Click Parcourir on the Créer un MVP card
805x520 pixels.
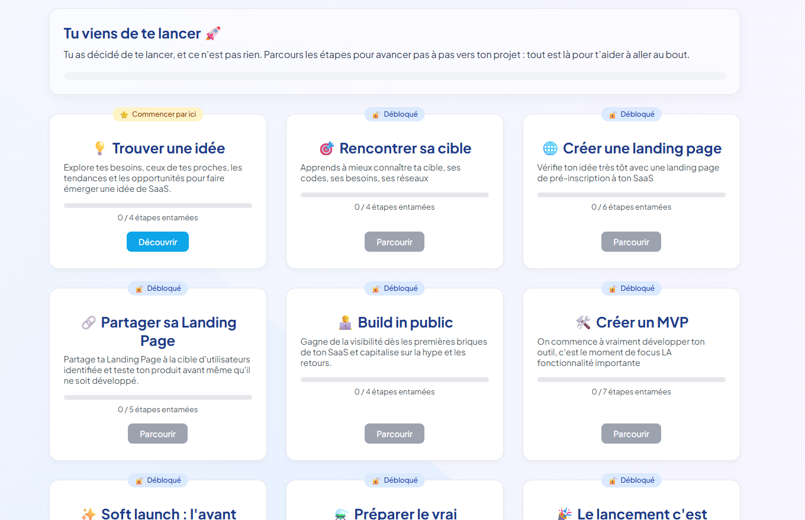(x=631, y=434)
